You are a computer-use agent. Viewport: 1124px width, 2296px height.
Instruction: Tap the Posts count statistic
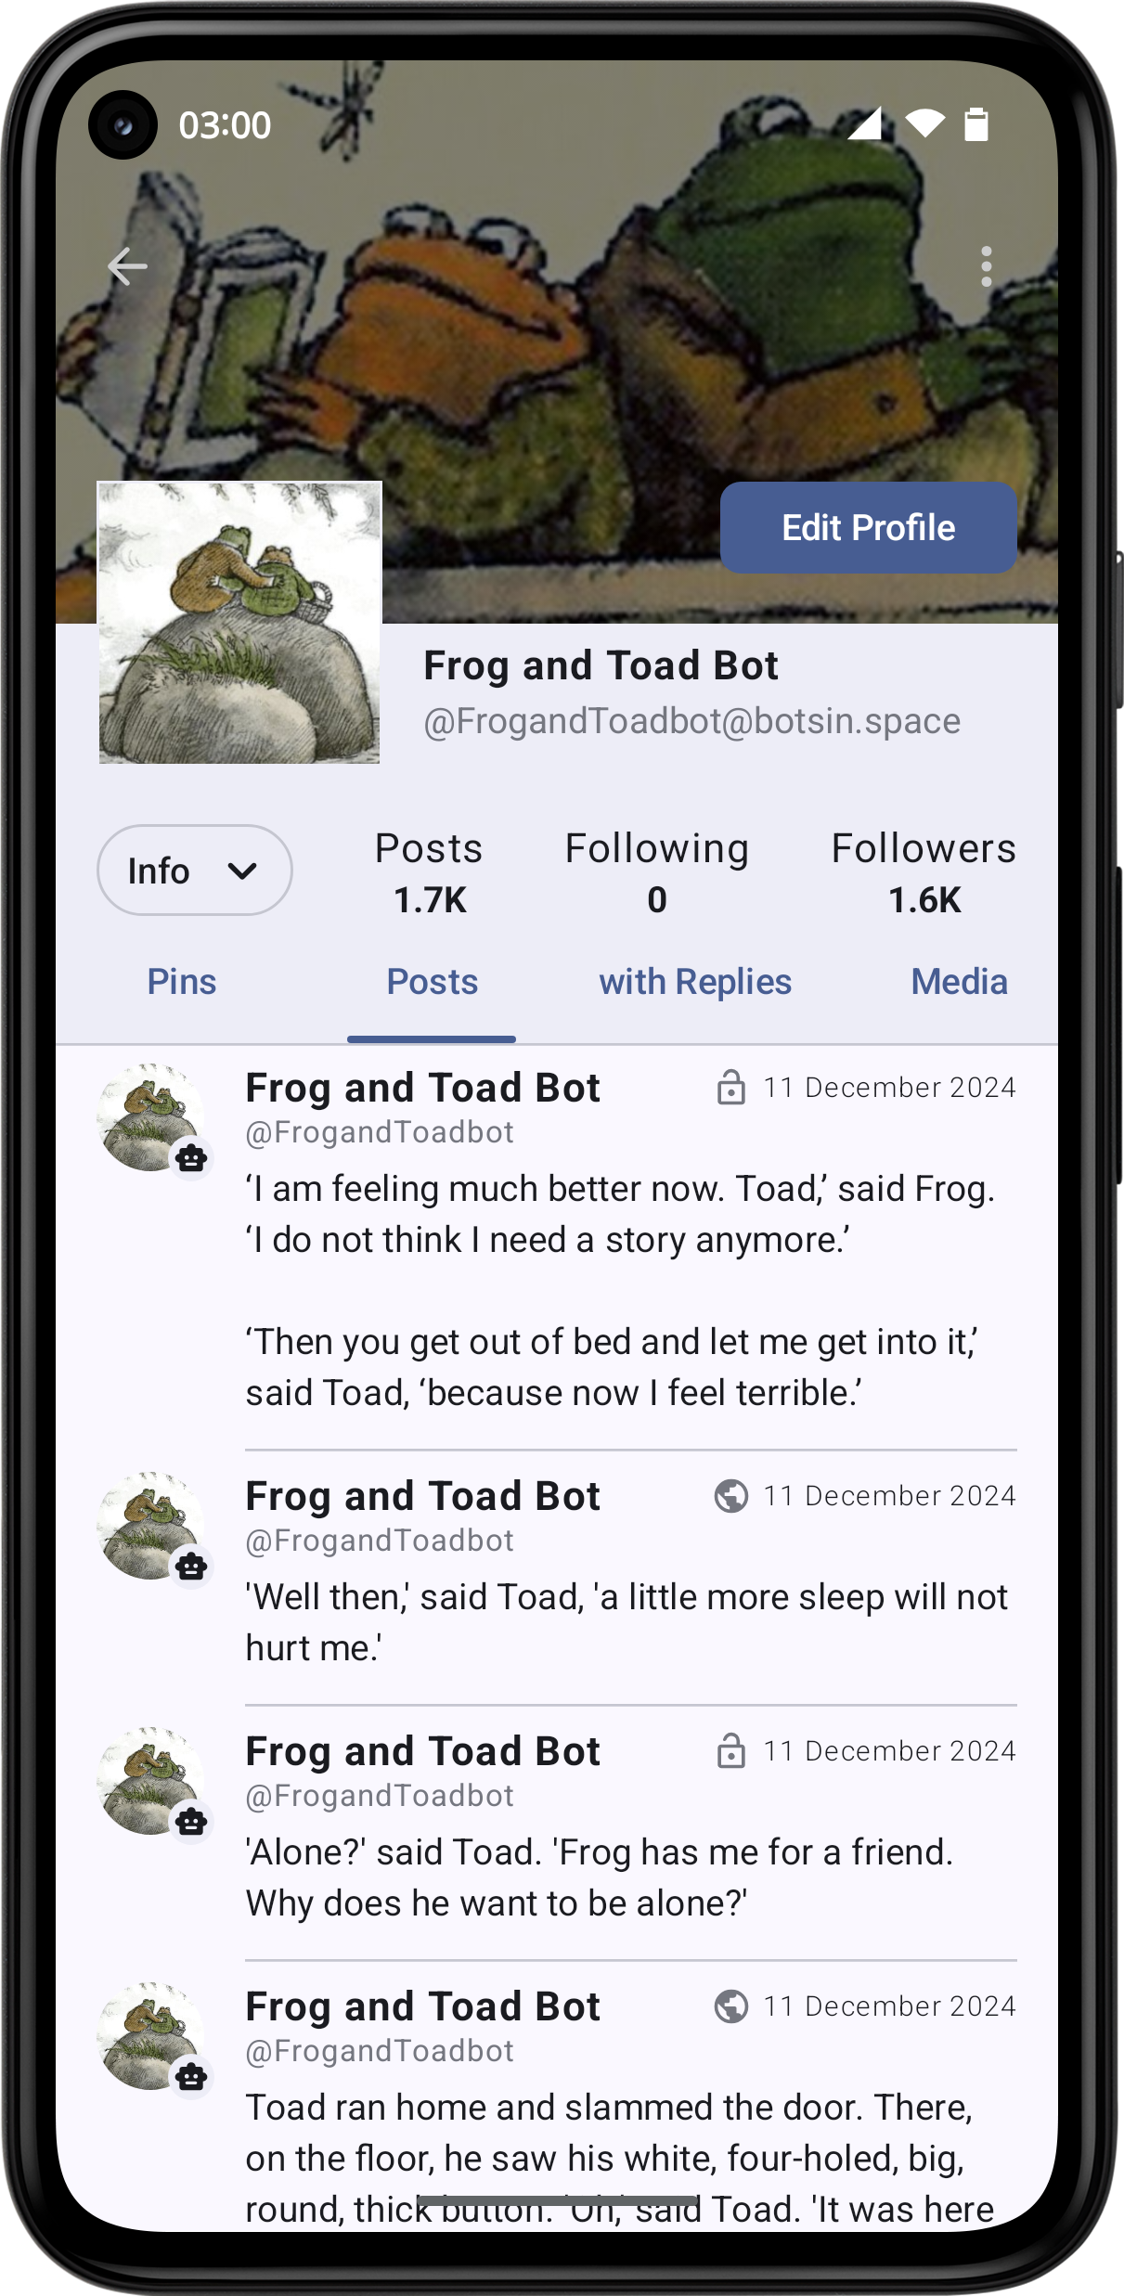[429, 872]
